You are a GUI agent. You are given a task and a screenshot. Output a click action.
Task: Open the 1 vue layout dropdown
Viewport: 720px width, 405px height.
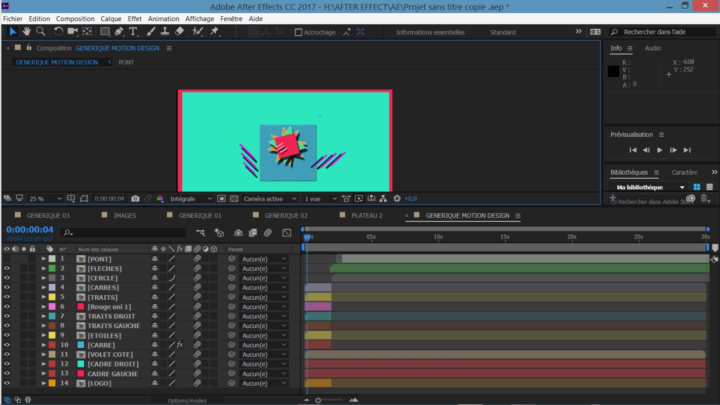320,199
